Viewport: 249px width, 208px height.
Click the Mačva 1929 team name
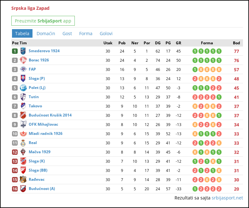click(x=39, y=152)
